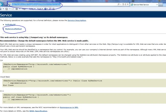This screenshot has width=166, height=112.
Task: Click the Print icon in the command bar
Action: coord(17,9)
